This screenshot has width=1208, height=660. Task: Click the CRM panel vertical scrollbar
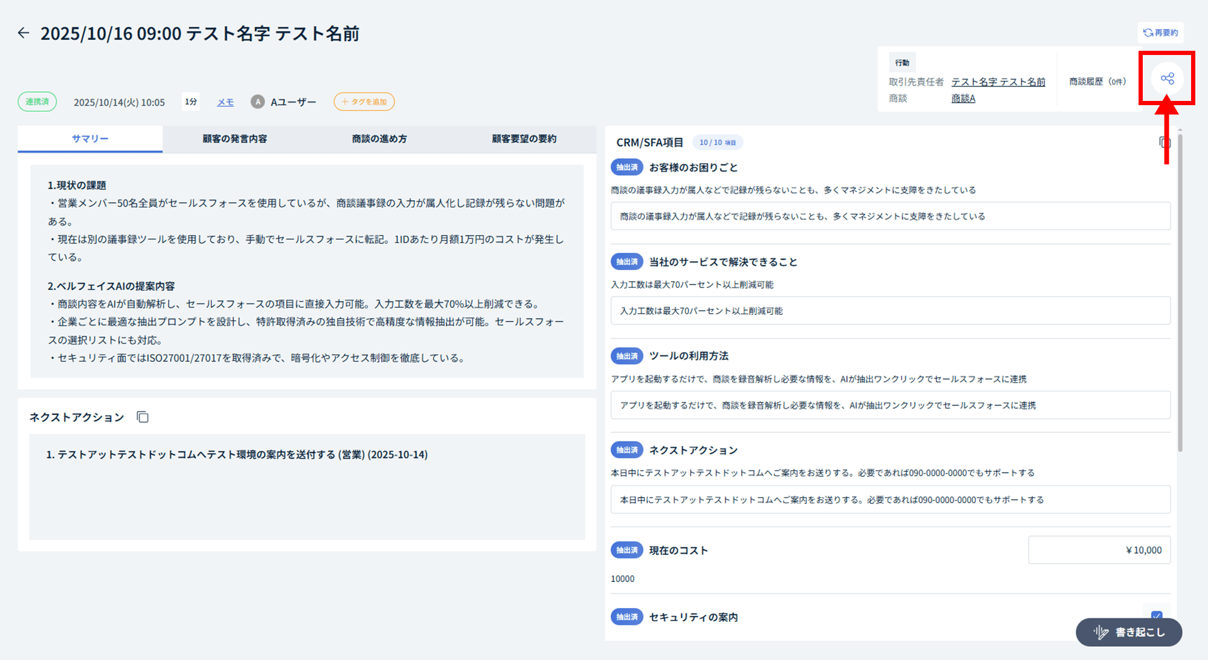click(1180, 290)
